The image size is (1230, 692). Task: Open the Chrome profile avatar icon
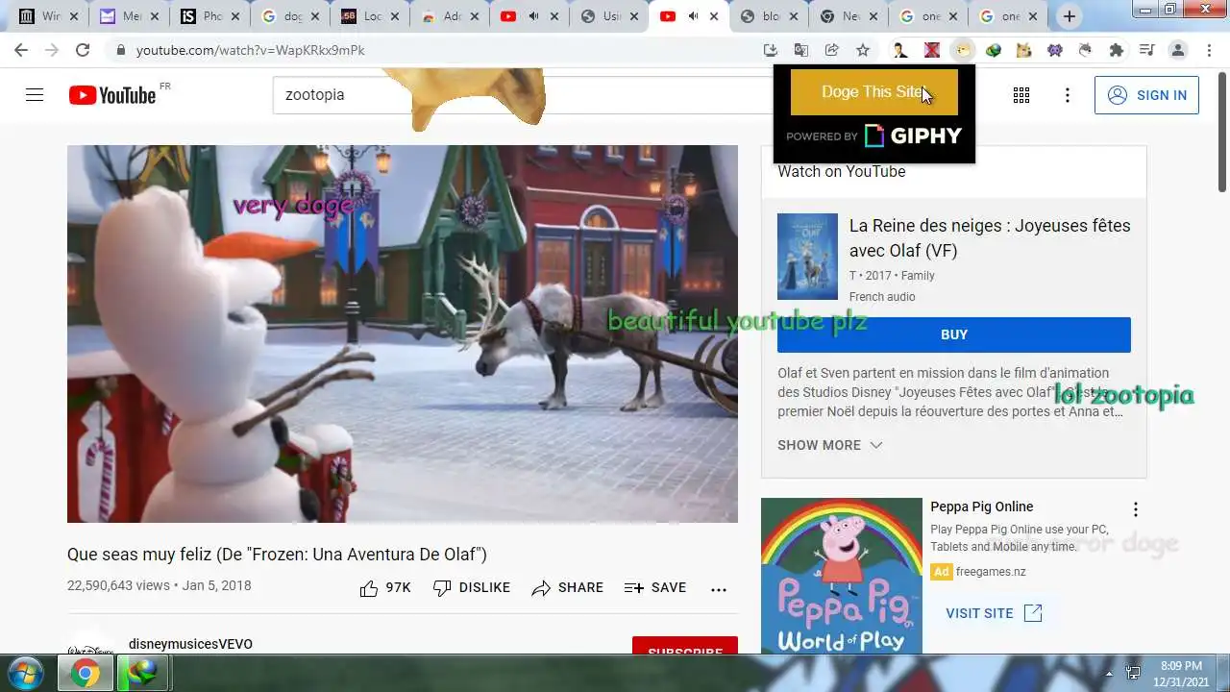1178,50
